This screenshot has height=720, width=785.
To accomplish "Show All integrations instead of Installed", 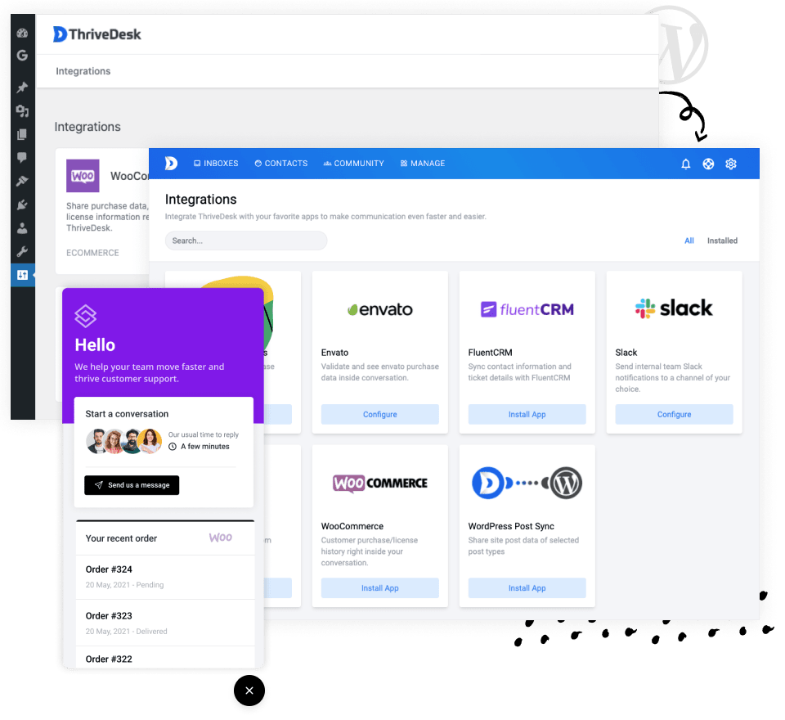I will click(689, 241).
